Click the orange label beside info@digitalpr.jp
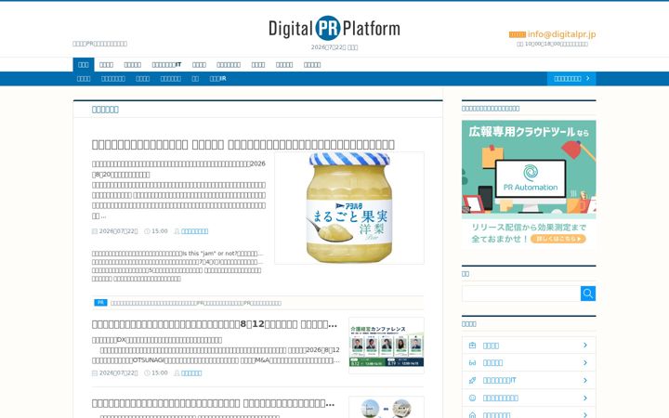 coord(518,34)
